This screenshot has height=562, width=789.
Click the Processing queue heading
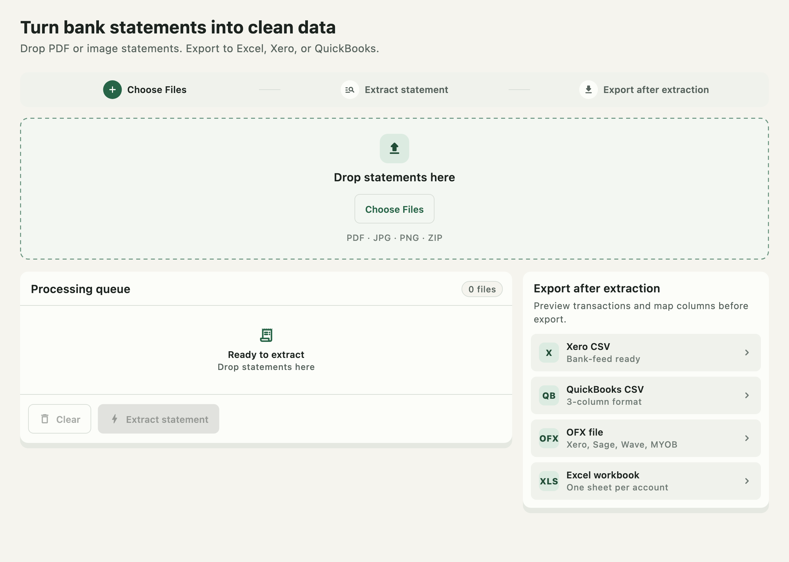click(81, 289)
